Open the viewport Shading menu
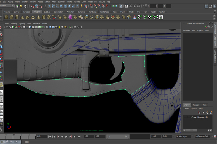Screen dimensions: 217x144 pos(14,24)
